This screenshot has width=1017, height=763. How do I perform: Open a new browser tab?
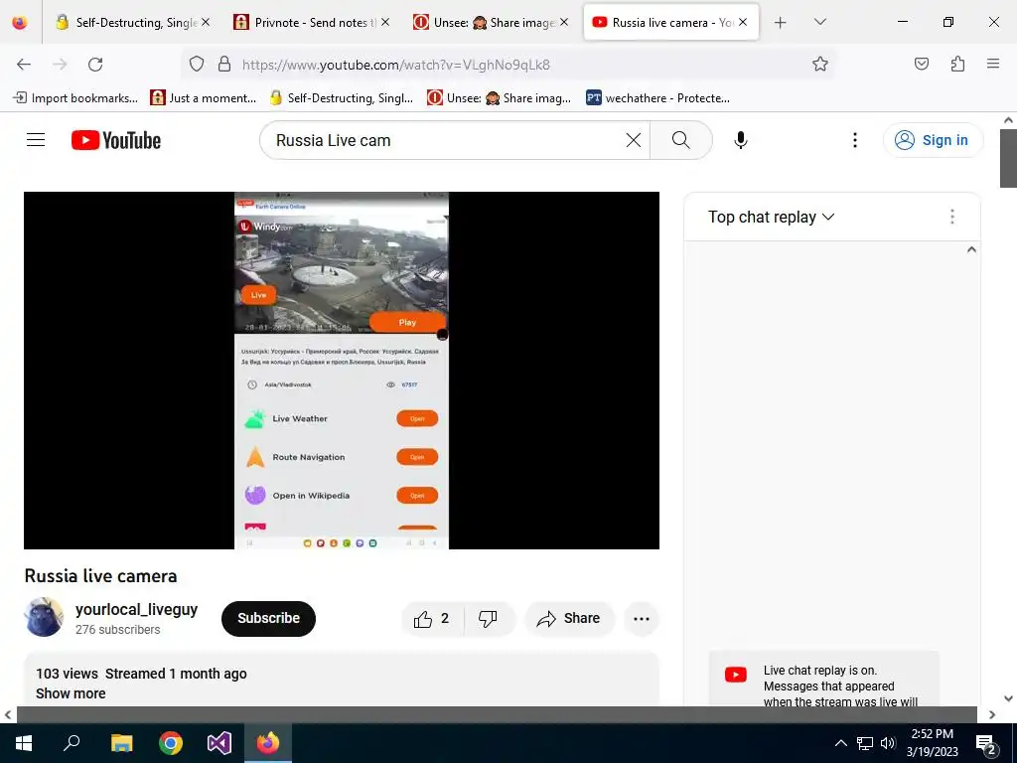781,23
